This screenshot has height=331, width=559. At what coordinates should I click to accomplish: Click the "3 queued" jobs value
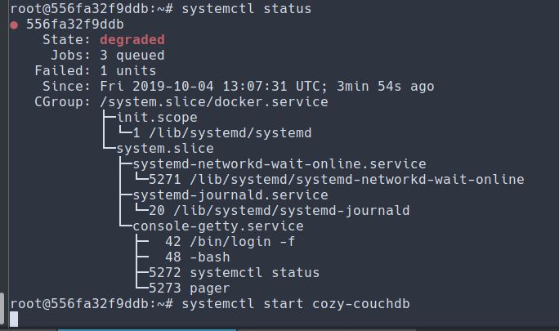[132, 56]
